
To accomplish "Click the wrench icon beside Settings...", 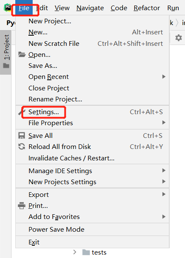I will coord(21,112).
